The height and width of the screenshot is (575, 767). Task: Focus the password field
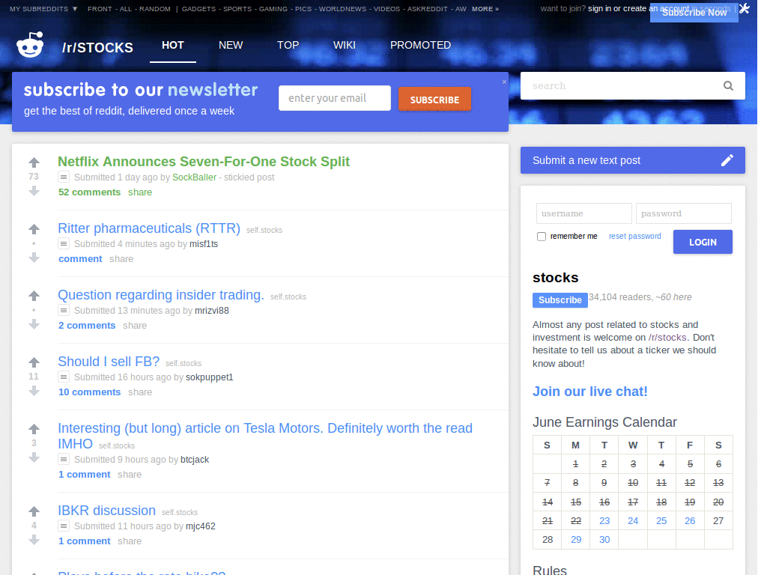tap(684, 213)
